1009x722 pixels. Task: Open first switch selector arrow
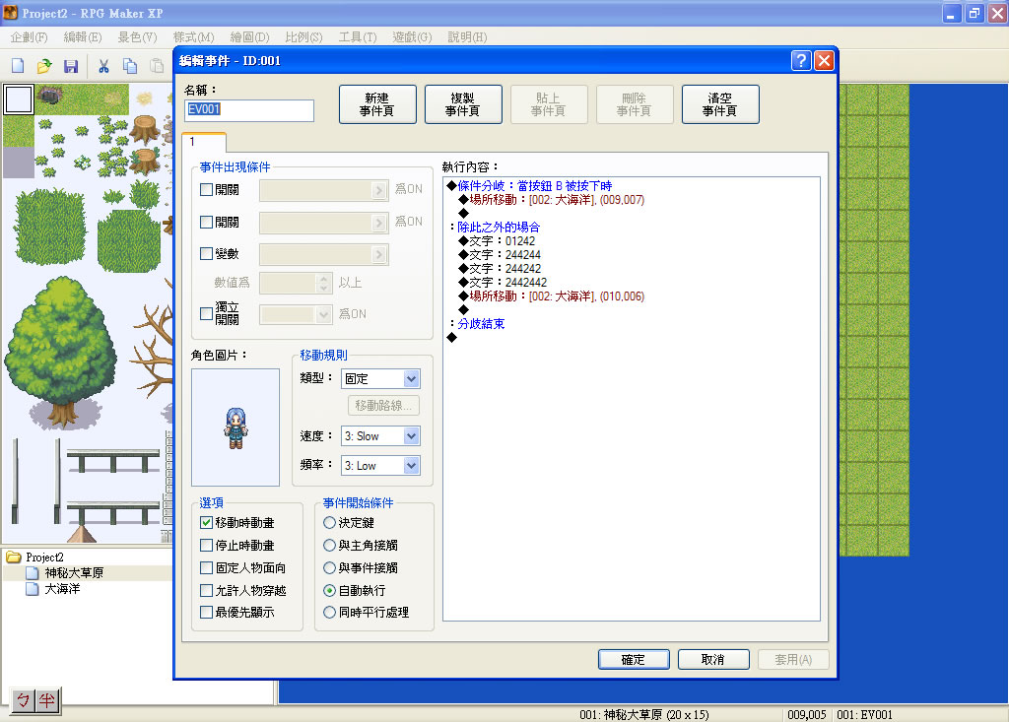point(379,190)
